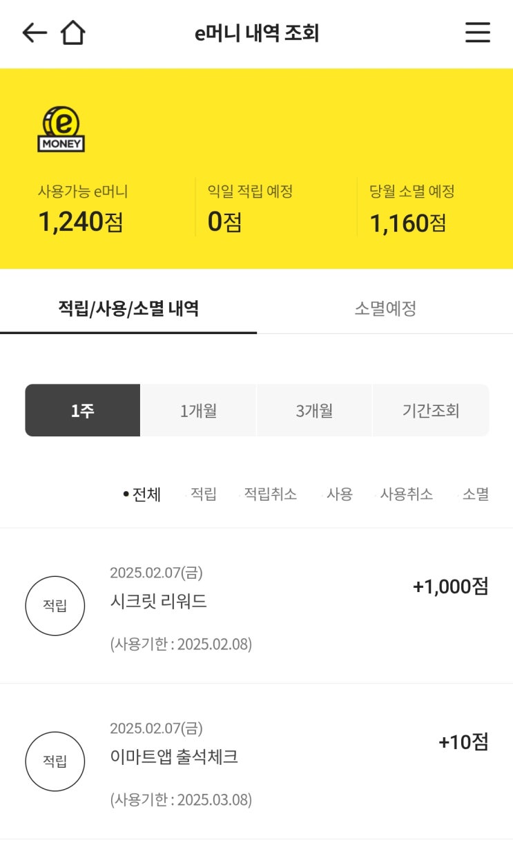Image resolution: width=513 pixels, height=841 pixels.
Task: Tap the 1,240점 available e머니 balance
Action: click(80, 221)
